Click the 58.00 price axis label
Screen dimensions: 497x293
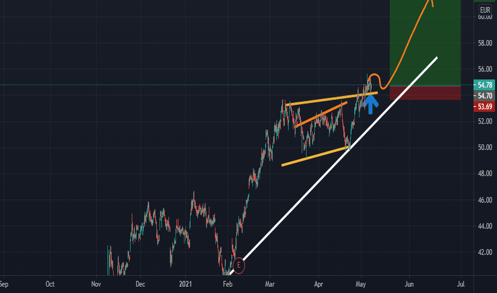click(x=485, y=43)
